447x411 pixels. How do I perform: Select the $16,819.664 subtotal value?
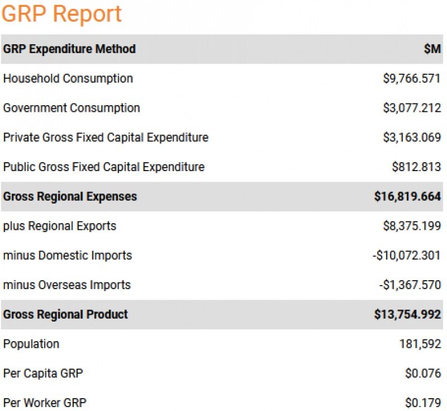tap(407, 197)
